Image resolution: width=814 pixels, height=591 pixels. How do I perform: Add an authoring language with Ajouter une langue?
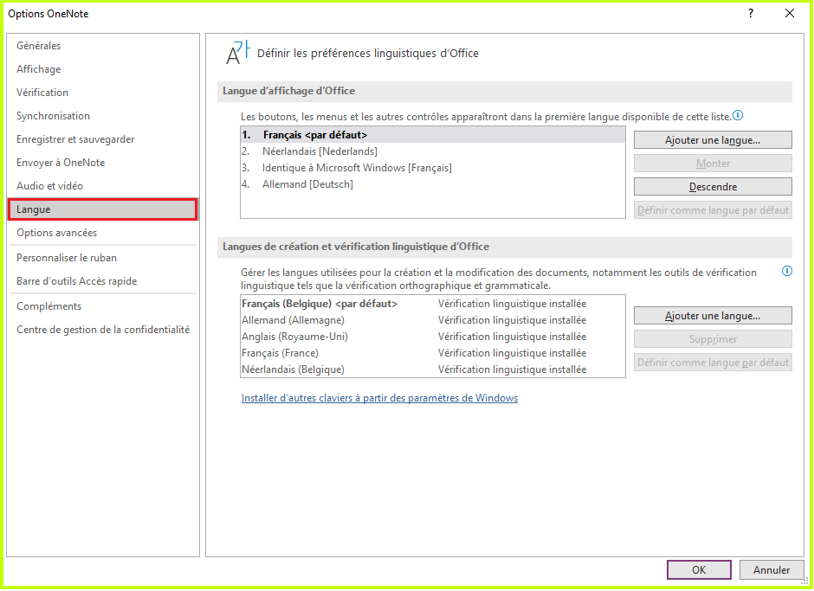[x=713, y=316]
